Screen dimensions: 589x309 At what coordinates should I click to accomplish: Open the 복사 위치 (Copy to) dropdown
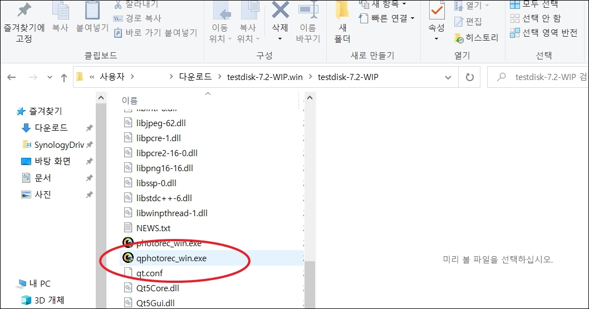coord(248,22)
